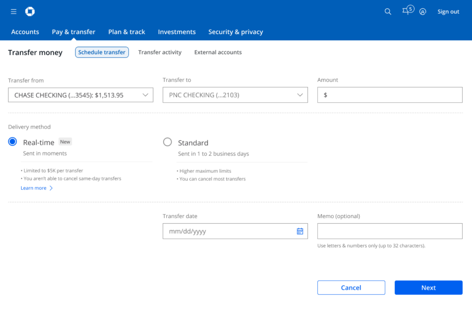Navigate to the Investments menu
Viewport: 472px width, 320px height.
point(177,32)
